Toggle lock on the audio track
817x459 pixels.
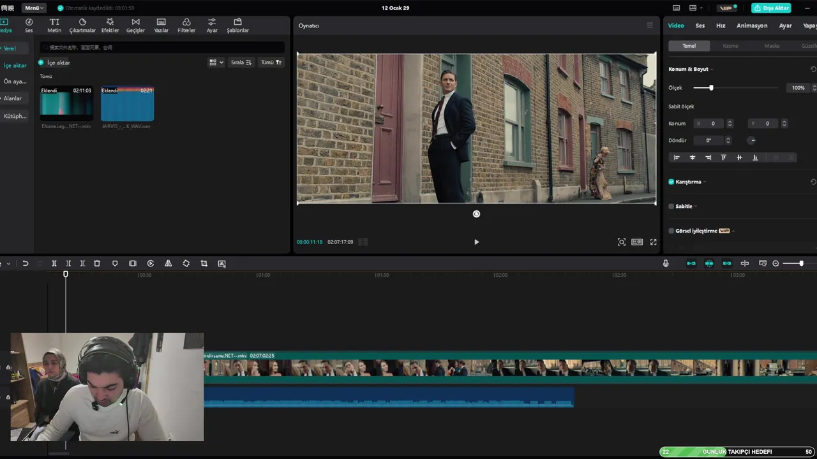coord(8,397)
